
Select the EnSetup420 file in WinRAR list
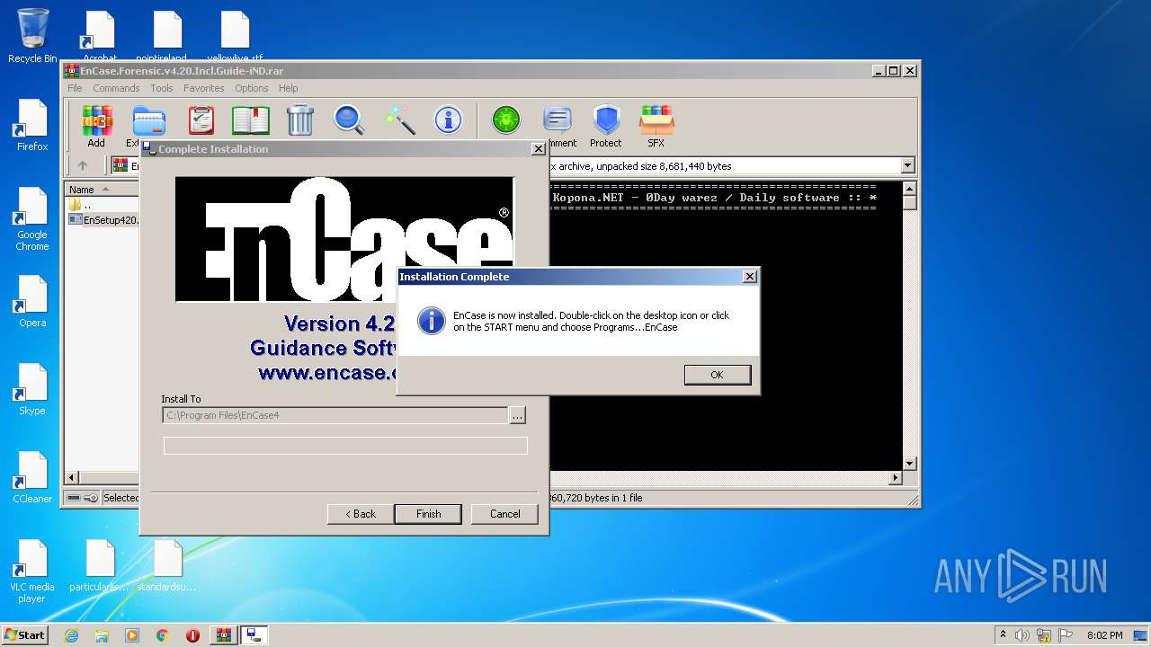tap(103, 219)
